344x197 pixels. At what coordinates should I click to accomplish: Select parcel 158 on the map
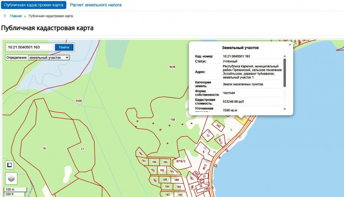pyautogui.click(x=173, y=119)
